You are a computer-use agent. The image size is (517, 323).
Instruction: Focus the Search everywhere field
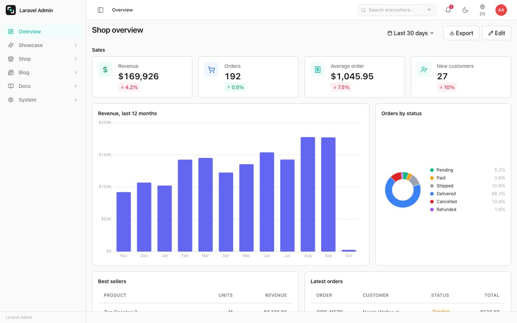tap(397, 10)
